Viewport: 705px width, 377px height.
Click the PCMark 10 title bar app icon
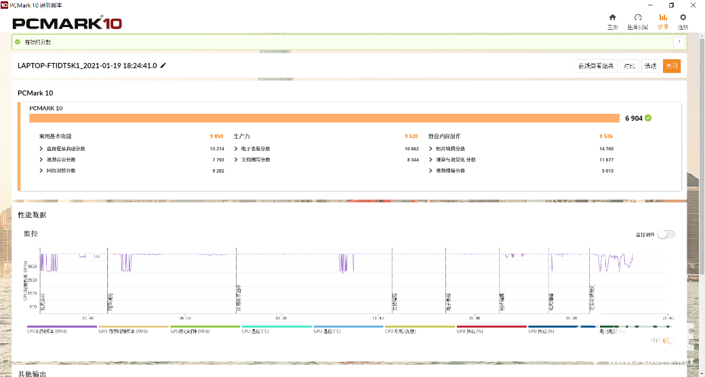click(x=4, y=5)
